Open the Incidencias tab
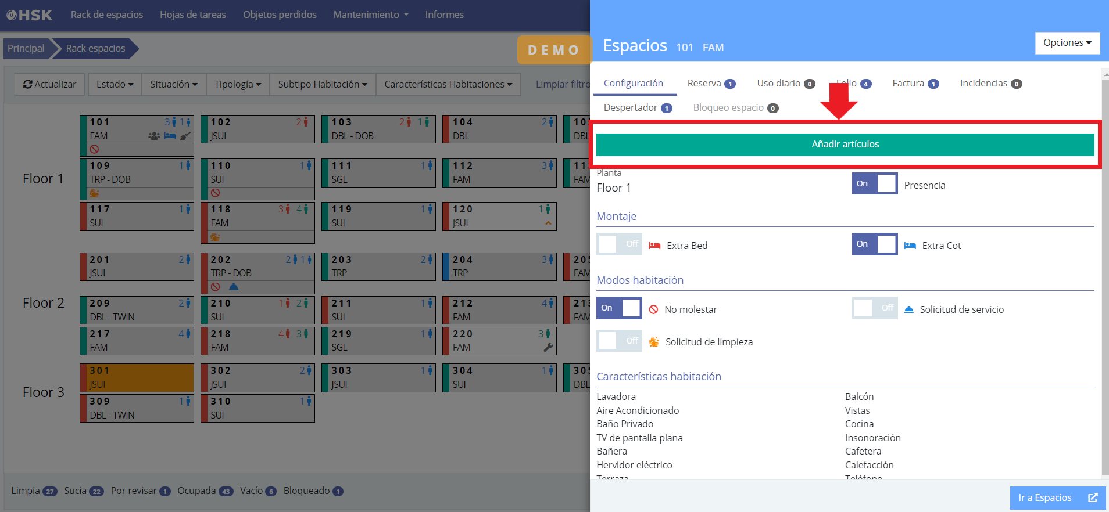 [x=990, y=84]
